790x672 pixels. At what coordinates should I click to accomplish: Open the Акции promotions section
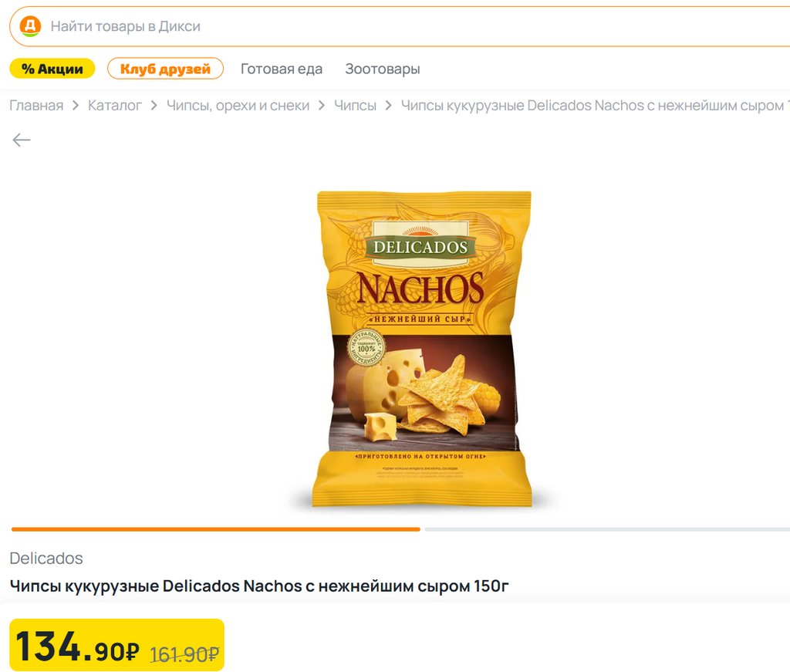[x=52, y=69]
